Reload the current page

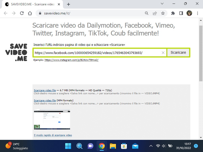pos(22,13)
